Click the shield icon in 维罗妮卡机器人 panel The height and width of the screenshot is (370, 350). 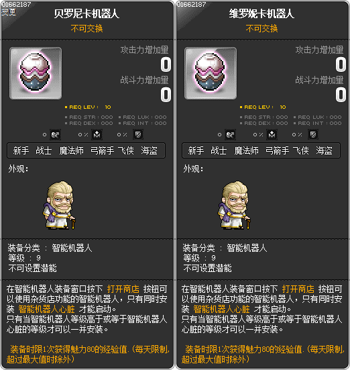tap(313, 134)
